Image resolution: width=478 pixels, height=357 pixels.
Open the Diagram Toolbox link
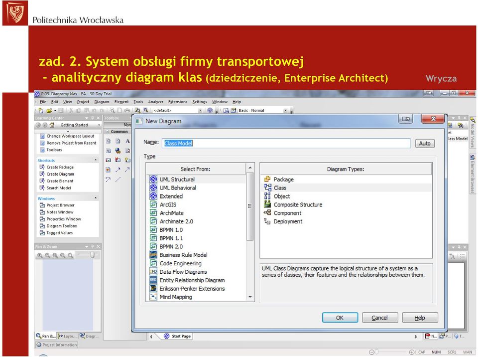62,226
